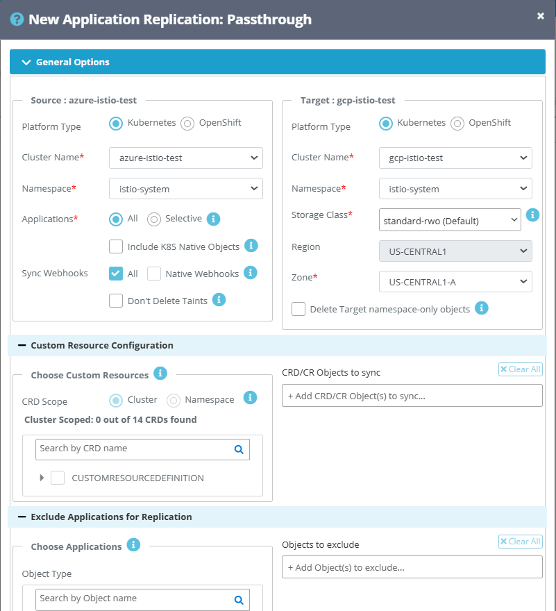Screen dimensions: 556x611
Task: Check Native Webhooks checkbox
Action: point(154,274)
